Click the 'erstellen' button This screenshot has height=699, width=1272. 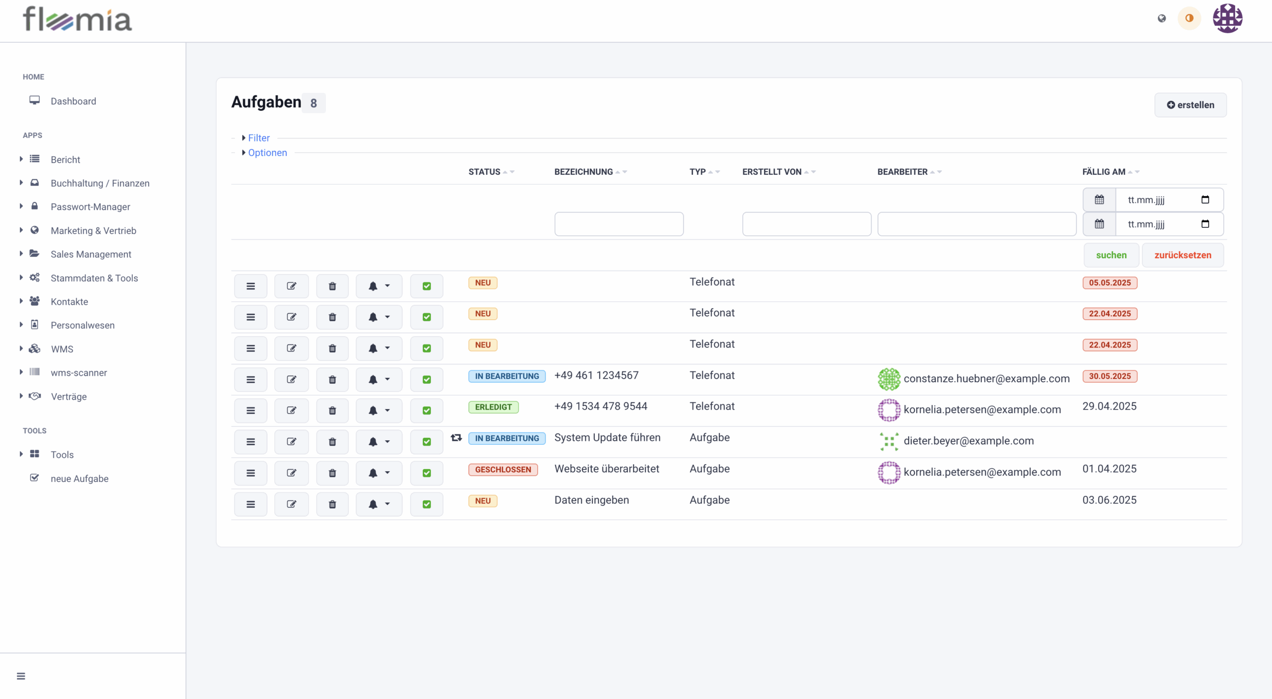[1190, 105]
